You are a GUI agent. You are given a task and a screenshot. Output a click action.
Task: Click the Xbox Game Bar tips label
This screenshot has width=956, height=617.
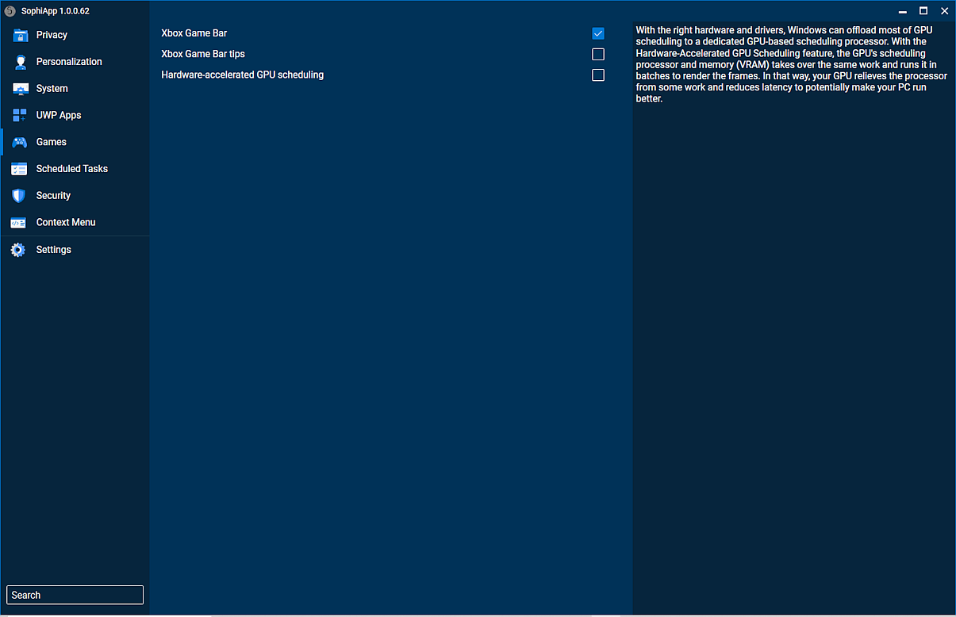coord(203,54)
